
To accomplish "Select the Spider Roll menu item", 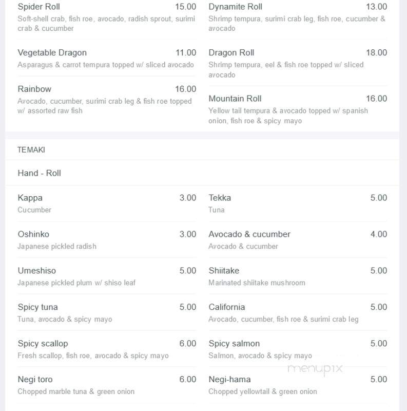I will pos(107,17).
